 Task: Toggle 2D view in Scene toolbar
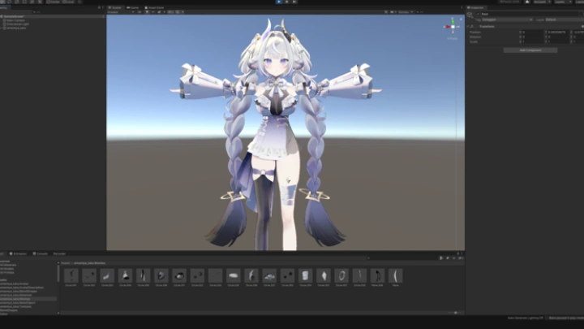(140, 12)
